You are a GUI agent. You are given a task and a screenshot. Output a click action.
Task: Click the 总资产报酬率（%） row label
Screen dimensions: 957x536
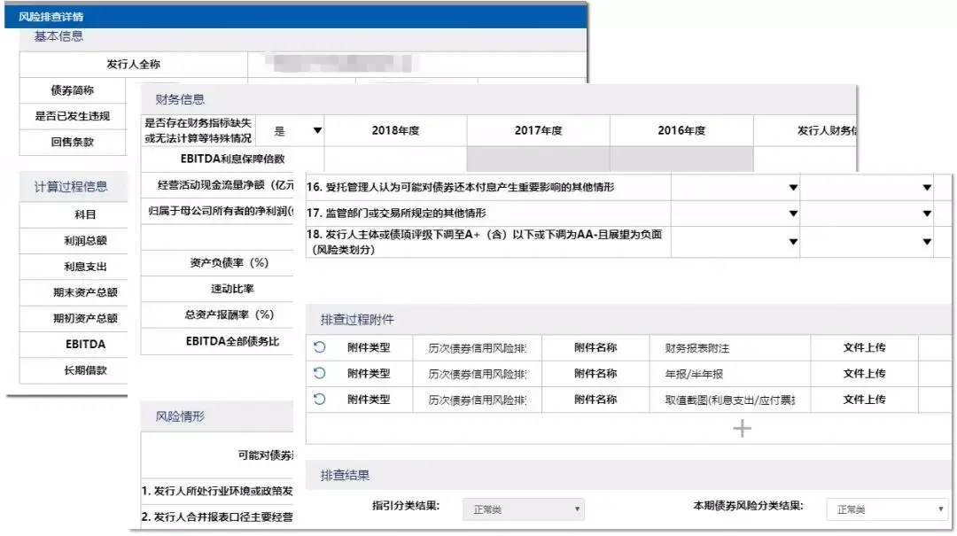(230, 315)
